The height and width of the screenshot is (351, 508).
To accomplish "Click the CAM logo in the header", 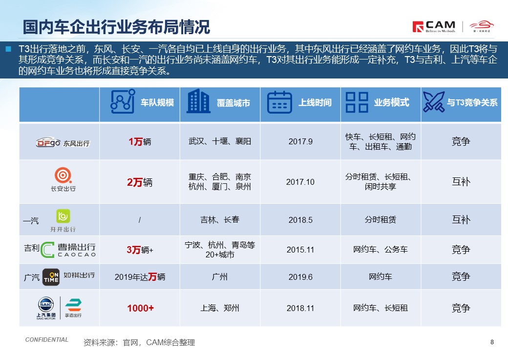I will coord(434,26).
